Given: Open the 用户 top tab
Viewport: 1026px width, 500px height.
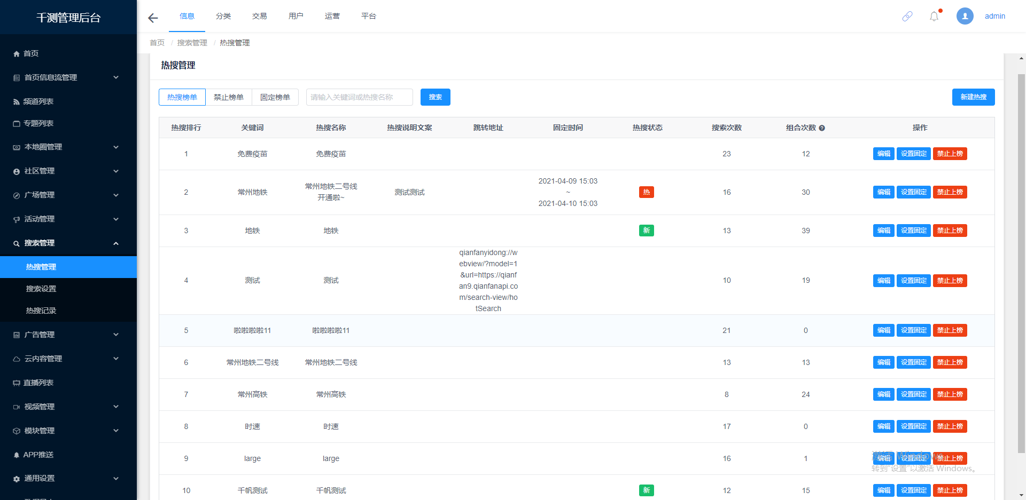Looking at the screenshot, I should tap(296, 16).
